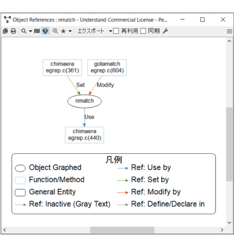Click Ref: Define/Declare in legend entry

(x=161, y=204)
